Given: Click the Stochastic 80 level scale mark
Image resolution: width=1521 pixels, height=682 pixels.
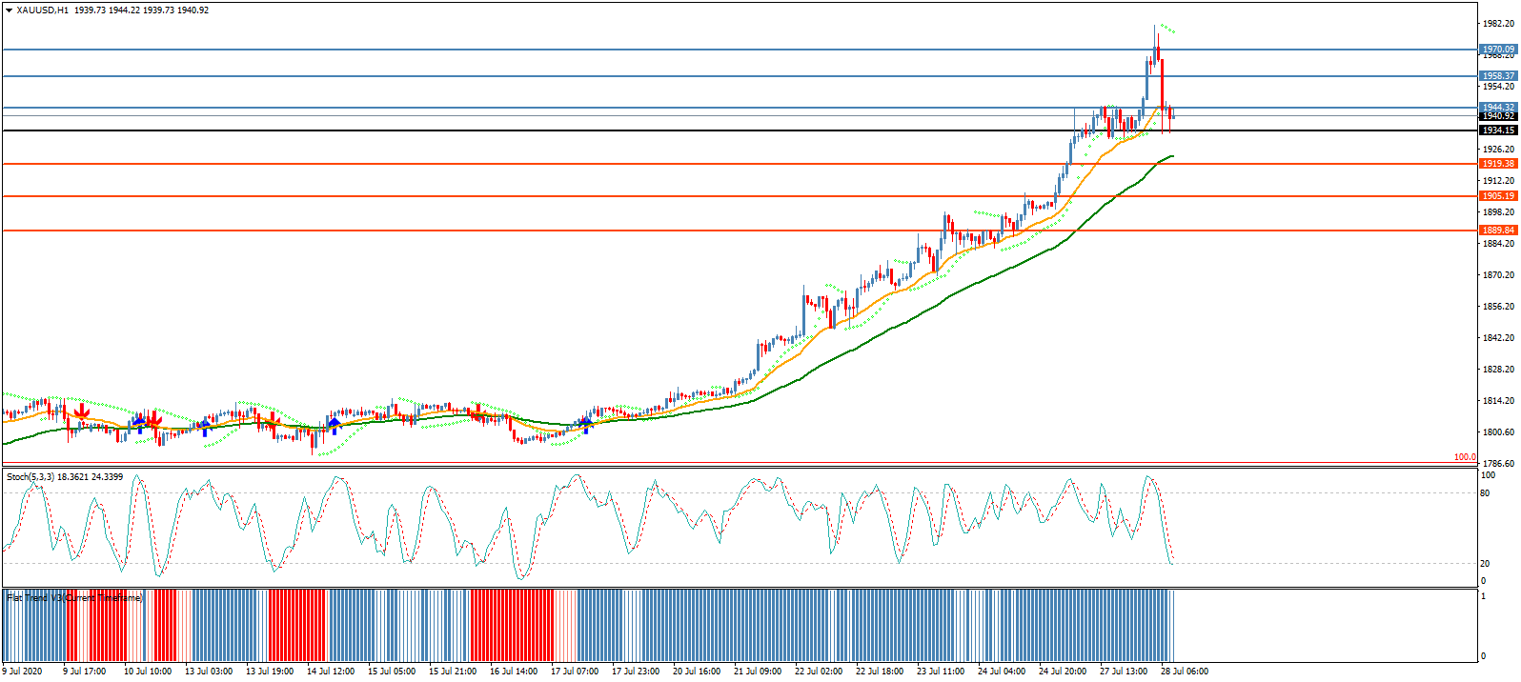Looking at the screenshot, I should click(x=1485, y=493).
